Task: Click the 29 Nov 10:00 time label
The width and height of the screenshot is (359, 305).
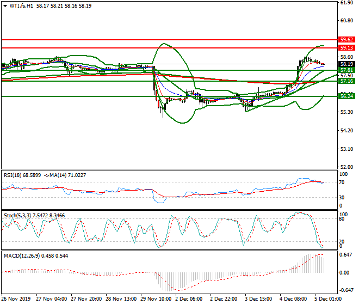Action: click(156, 299)
